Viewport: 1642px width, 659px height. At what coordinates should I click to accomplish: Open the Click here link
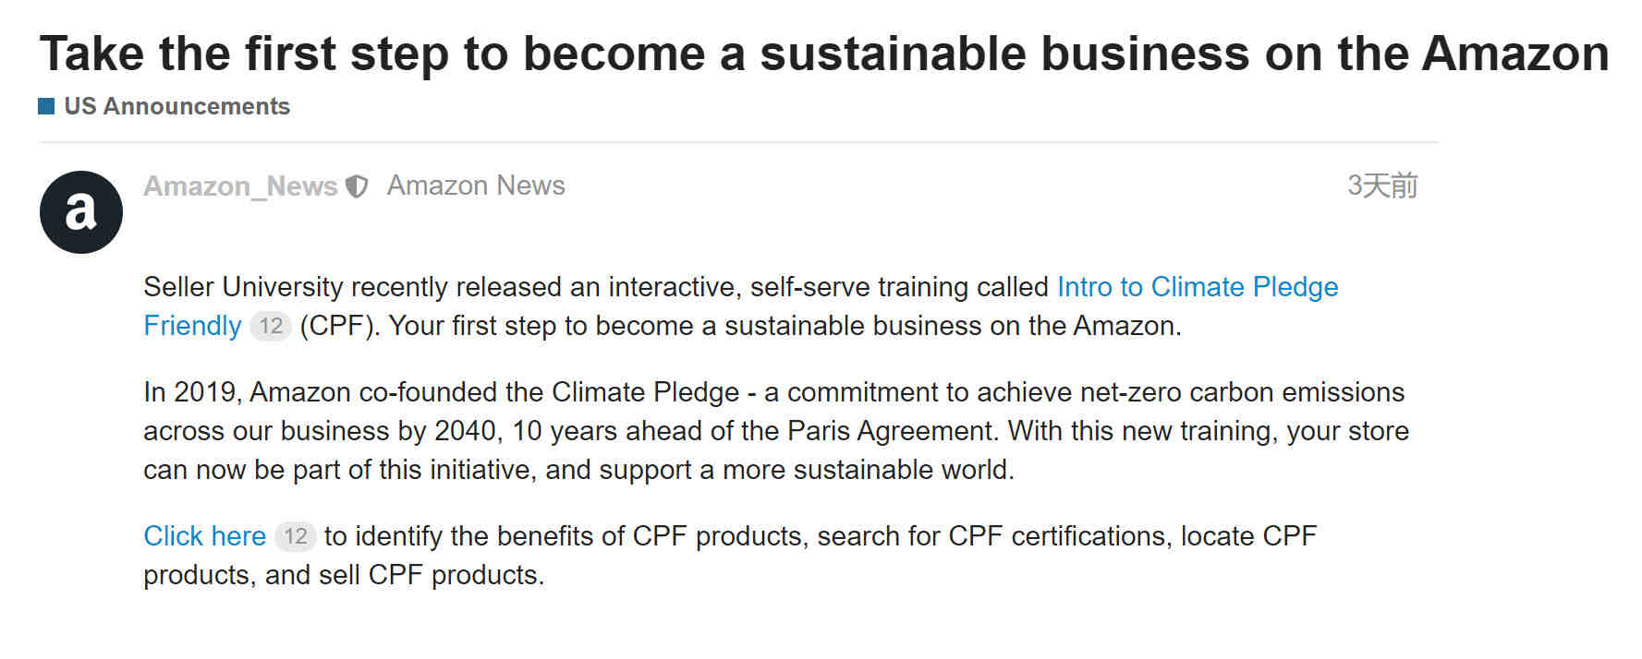pos(204,536)
